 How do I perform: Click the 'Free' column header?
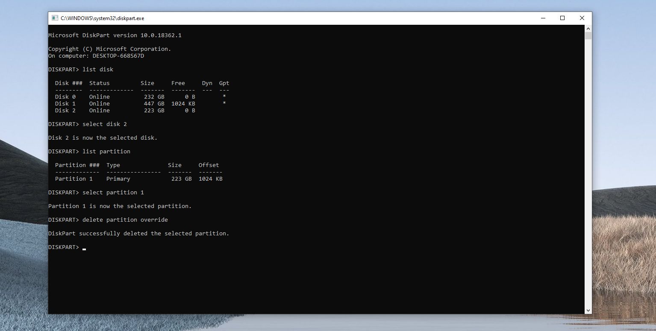pyautogui.click(x=178, y=83)
